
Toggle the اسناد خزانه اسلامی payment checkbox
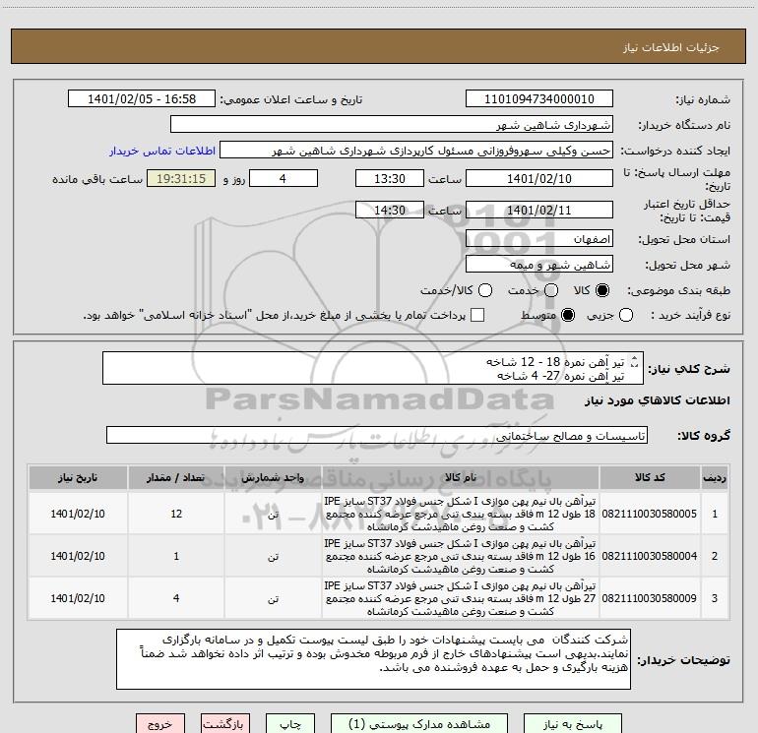(477, 315)
